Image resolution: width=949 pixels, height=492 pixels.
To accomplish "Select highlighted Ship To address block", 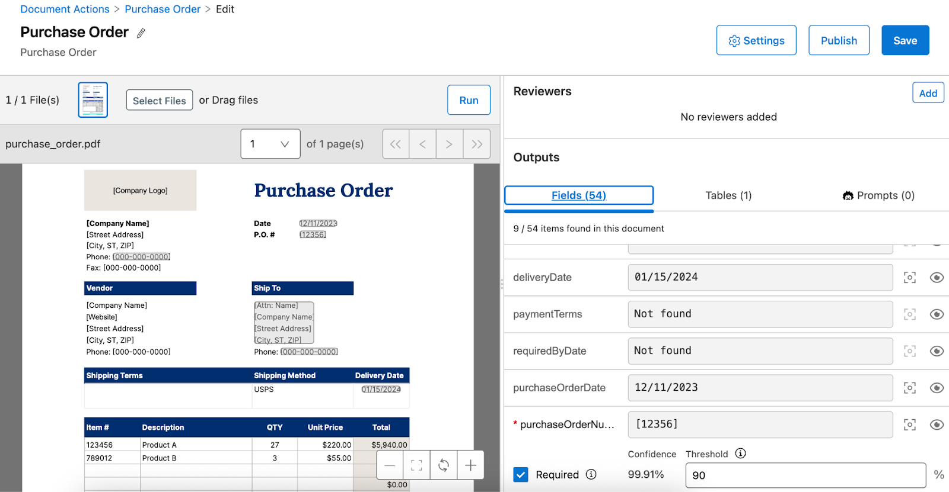I will click(x=284, y=323).
